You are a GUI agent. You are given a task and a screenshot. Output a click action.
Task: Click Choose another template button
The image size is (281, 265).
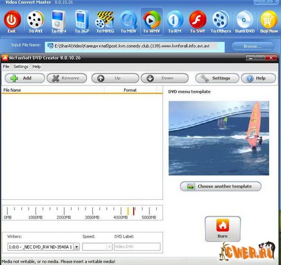click(220, 186)
